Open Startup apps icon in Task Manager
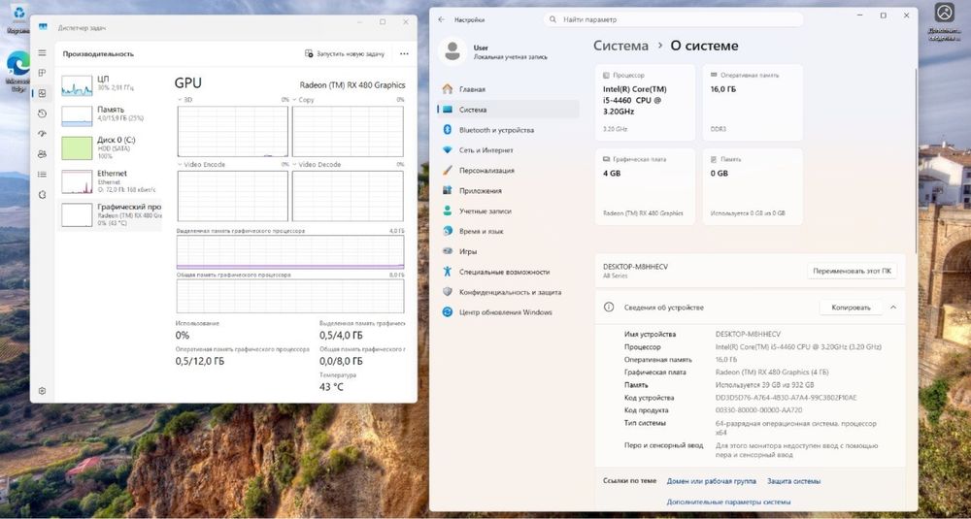 [x=42, y=134]
